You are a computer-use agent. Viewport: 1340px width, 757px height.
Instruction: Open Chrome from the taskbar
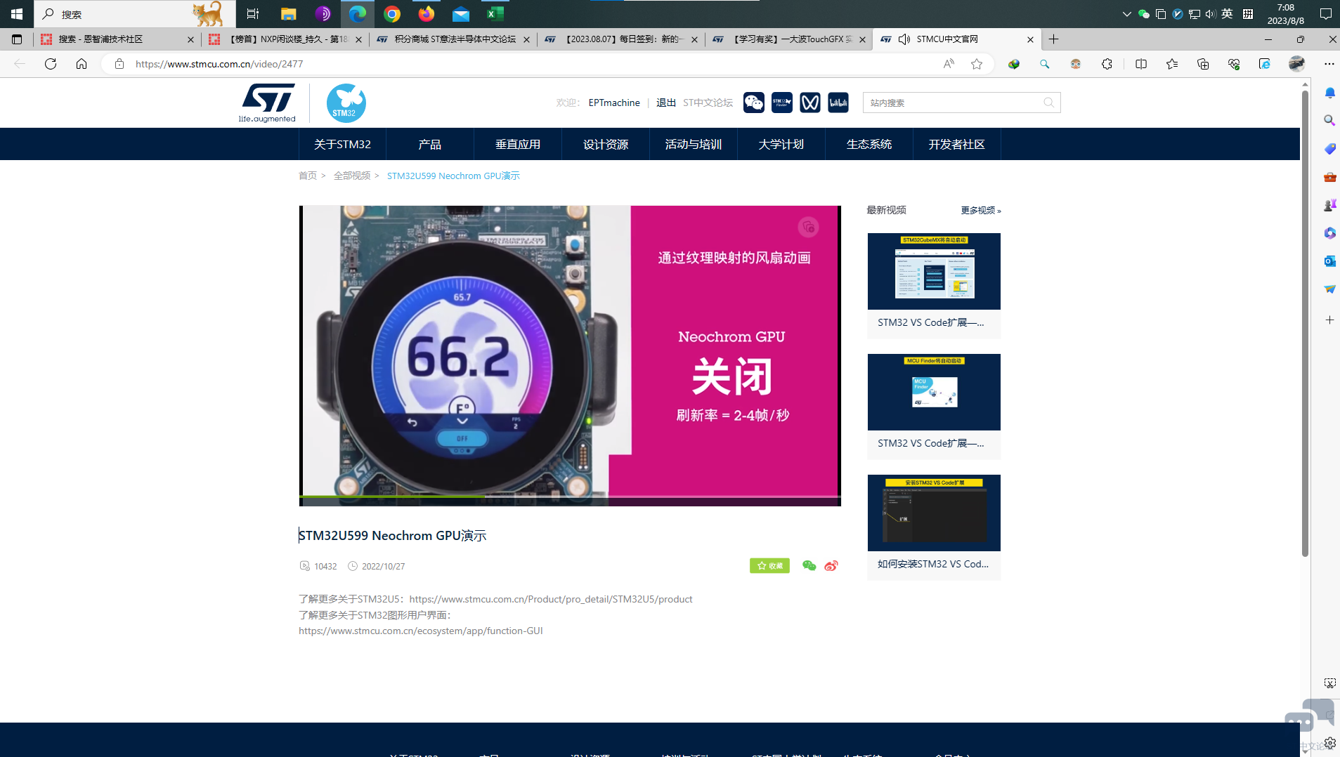(x=392, y=14)
